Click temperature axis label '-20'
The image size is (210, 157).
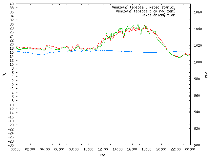pos(11,125)
